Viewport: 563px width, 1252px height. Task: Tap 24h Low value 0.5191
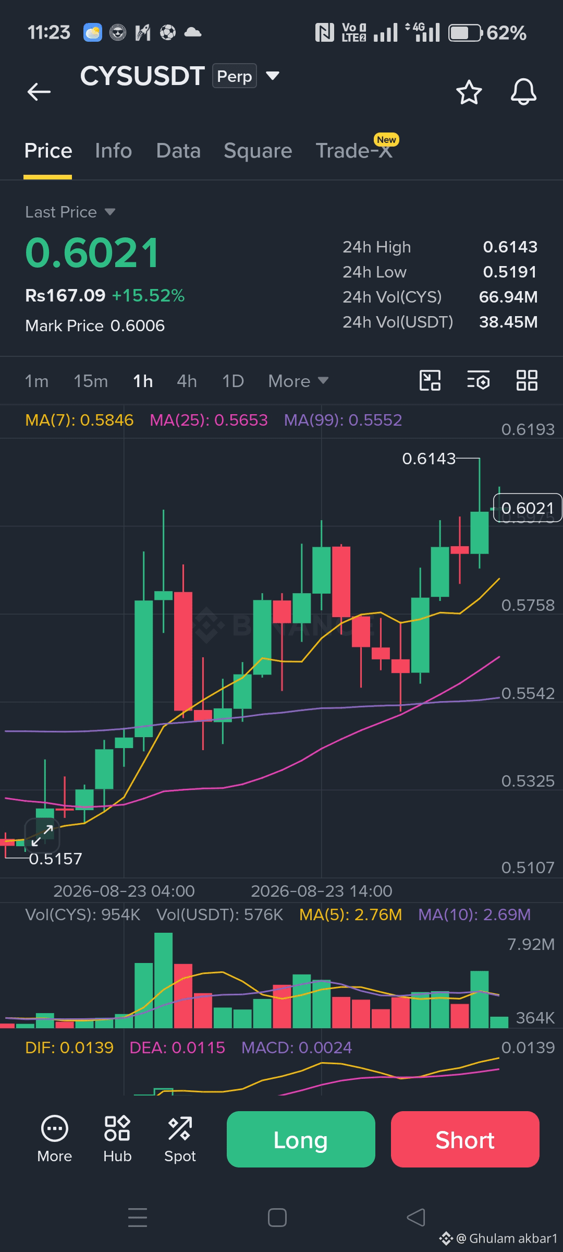click(x=510, y=272)
